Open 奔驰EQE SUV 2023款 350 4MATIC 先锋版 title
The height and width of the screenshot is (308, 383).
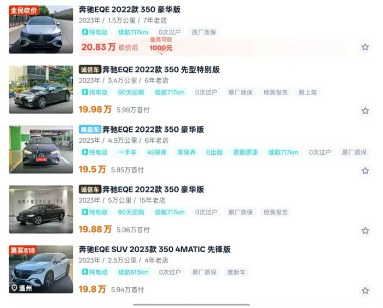pyautogui.click(x=154, y=249)
